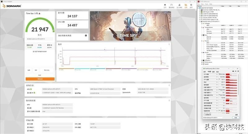This screenshot has width=248, height=134.
Task: Click the HWMonitor title bar app icon
Action: coord(199,2)
